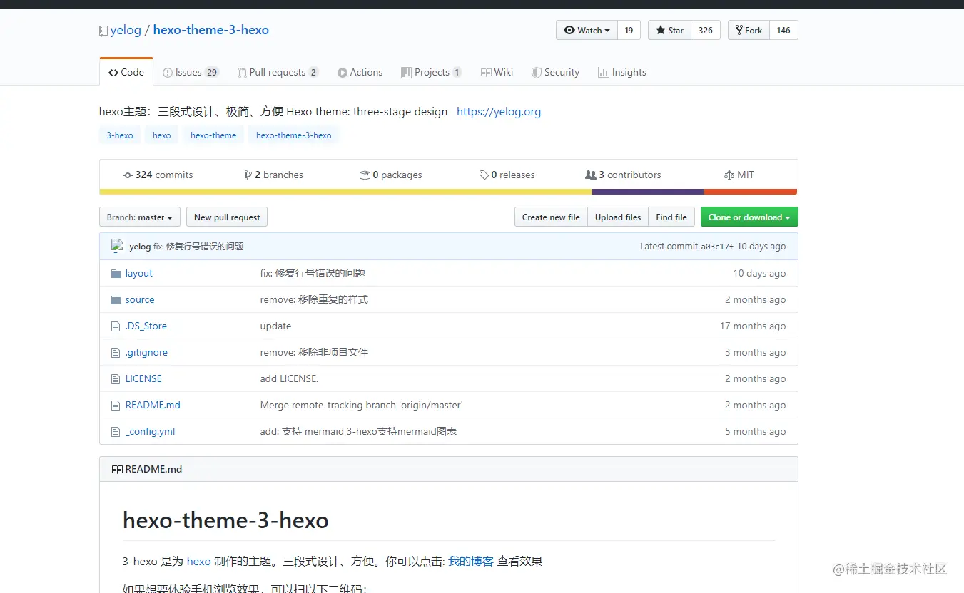Image resolution: width=964 pixels, height=593 pixels.
Task: Switch to the Issues tab
Action: point(191,72)
